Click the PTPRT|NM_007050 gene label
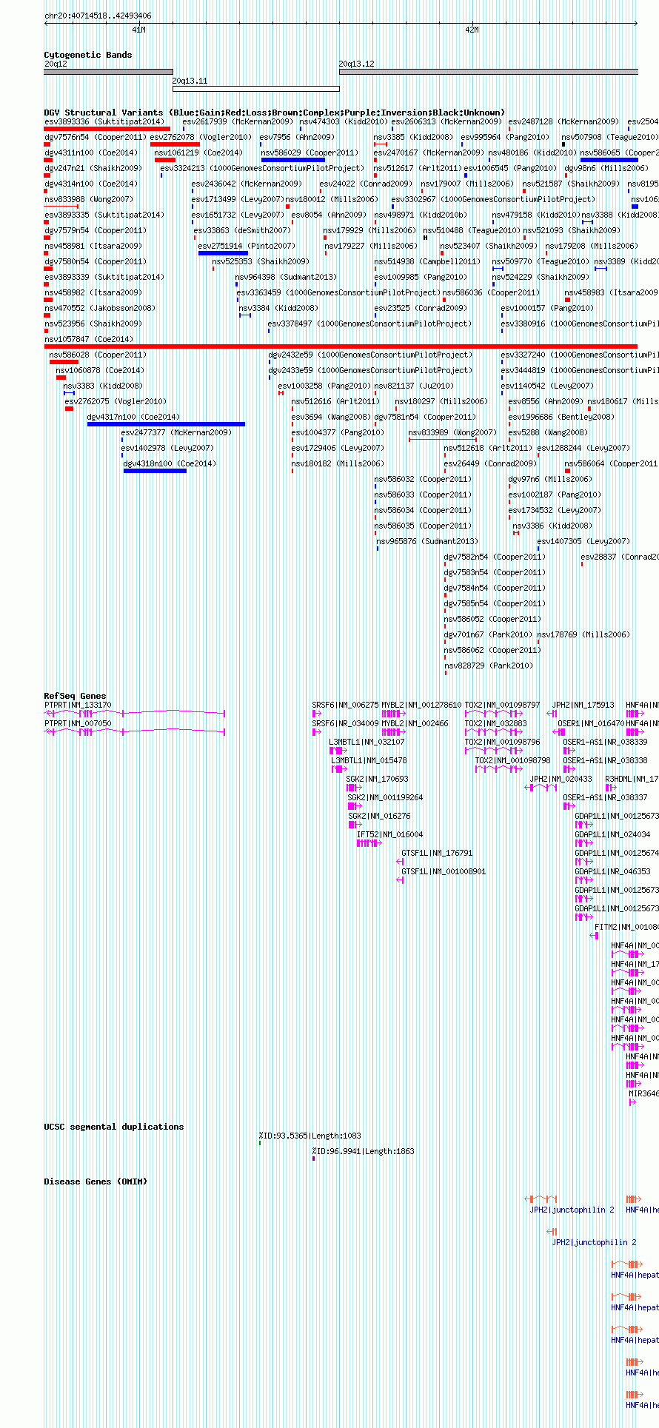659x1428 pixels. coord(78,723)
